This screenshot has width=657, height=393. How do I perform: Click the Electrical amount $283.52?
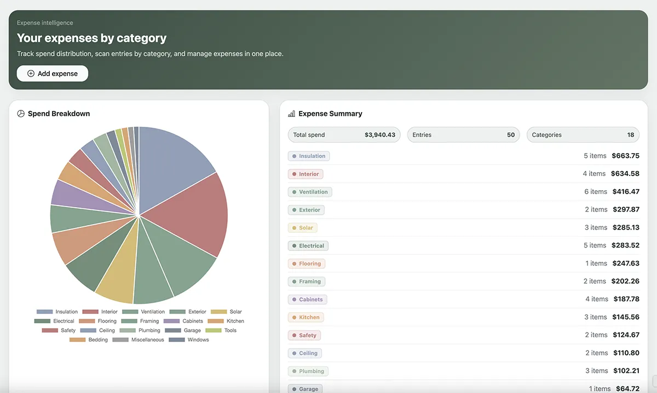625,245
